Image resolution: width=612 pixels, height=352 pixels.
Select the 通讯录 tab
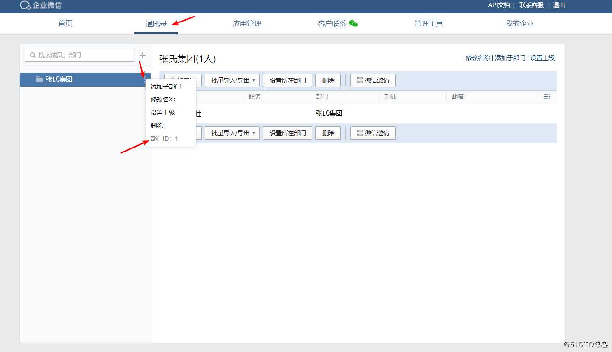(x=156, y=24)
